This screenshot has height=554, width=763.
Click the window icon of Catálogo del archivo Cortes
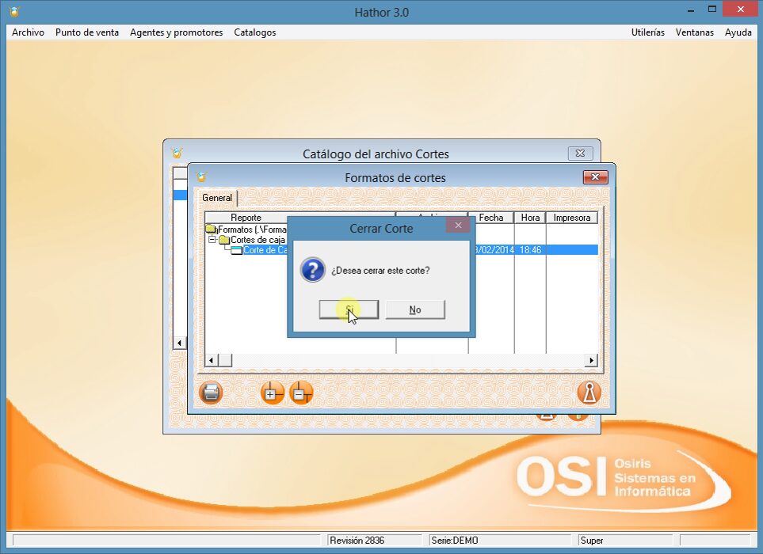pyautogui.click(x=177, y=154)
